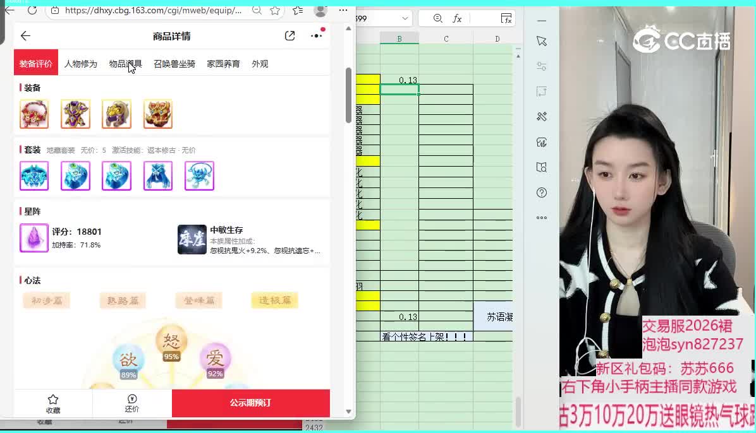Viewport: 756px width, 433px height.
Task: Click the 欲 89% orb
Action: pyautogui.click(x=128, y=362)
